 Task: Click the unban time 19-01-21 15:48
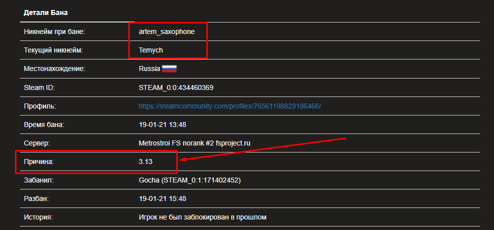(162, 198)
